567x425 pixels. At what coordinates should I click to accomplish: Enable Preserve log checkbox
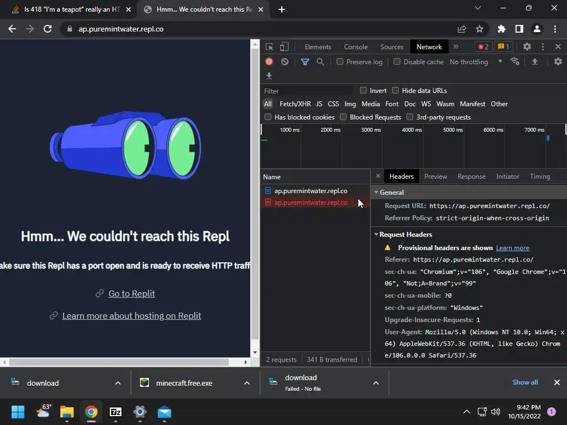pyautogui.click(x=340, y=61)
